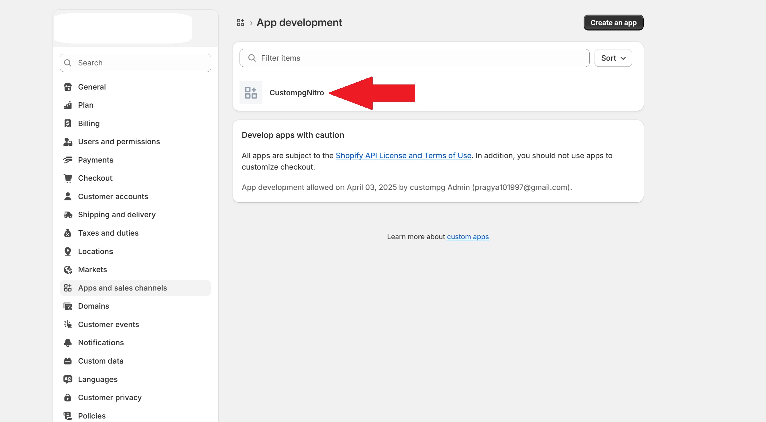Image resolution: width=766 pixels, height=422 pixels.
Task: Click the Notifications bell icon
Action: [68, 343]
